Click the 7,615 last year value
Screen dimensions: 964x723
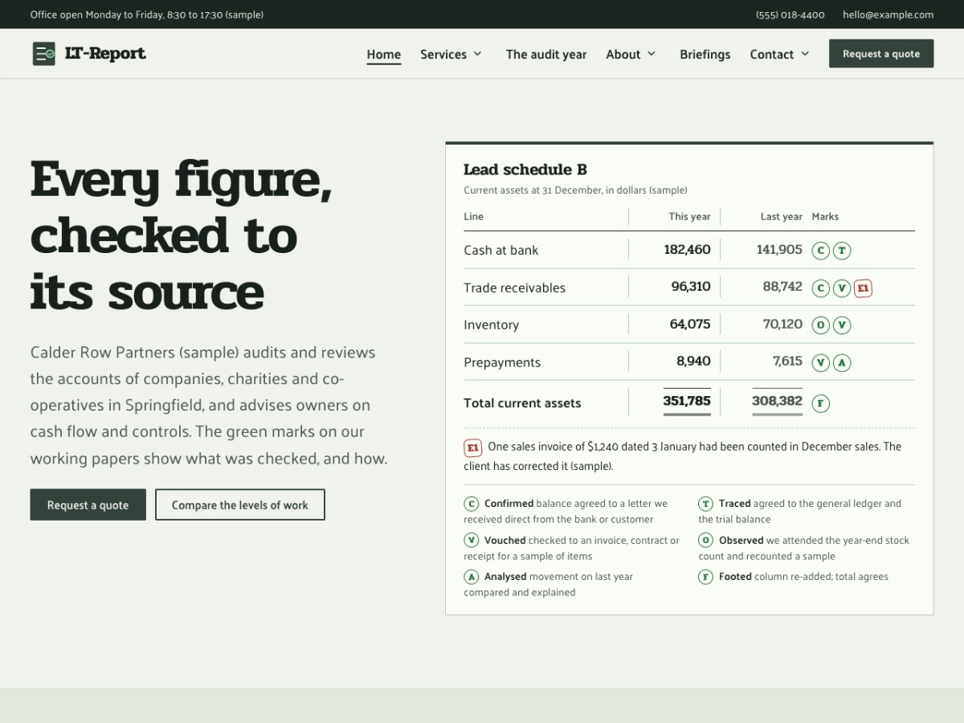coord(787,361)
